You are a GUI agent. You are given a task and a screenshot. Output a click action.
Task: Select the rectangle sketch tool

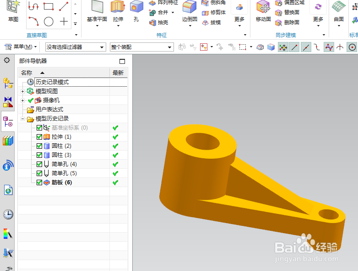[x=49, y=6]
